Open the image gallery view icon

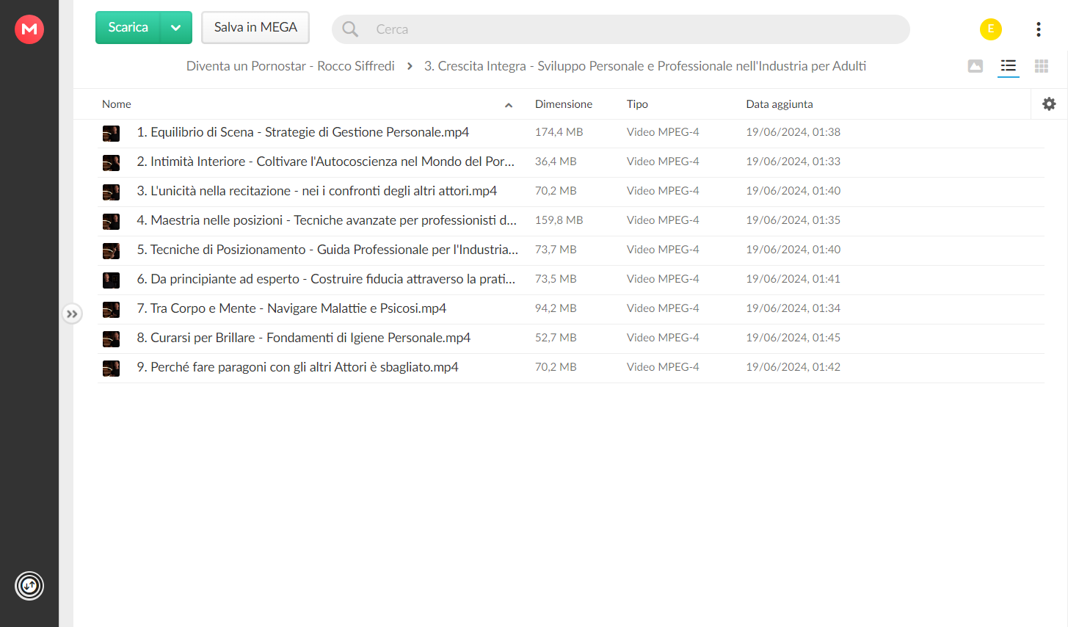(x=976, y=66)
